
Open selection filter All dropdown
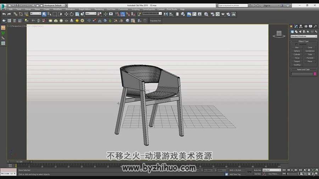pos(35,13)
